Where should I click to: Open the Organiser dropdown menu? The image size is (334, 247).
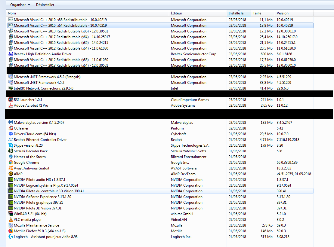pos(20,5)
